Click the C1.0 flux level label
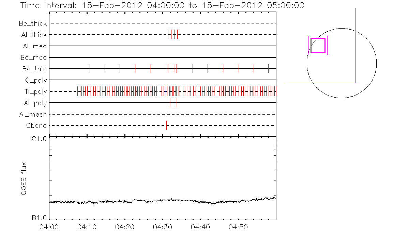The width and height of the screenshot is (409, 238). tap(39, 139)
